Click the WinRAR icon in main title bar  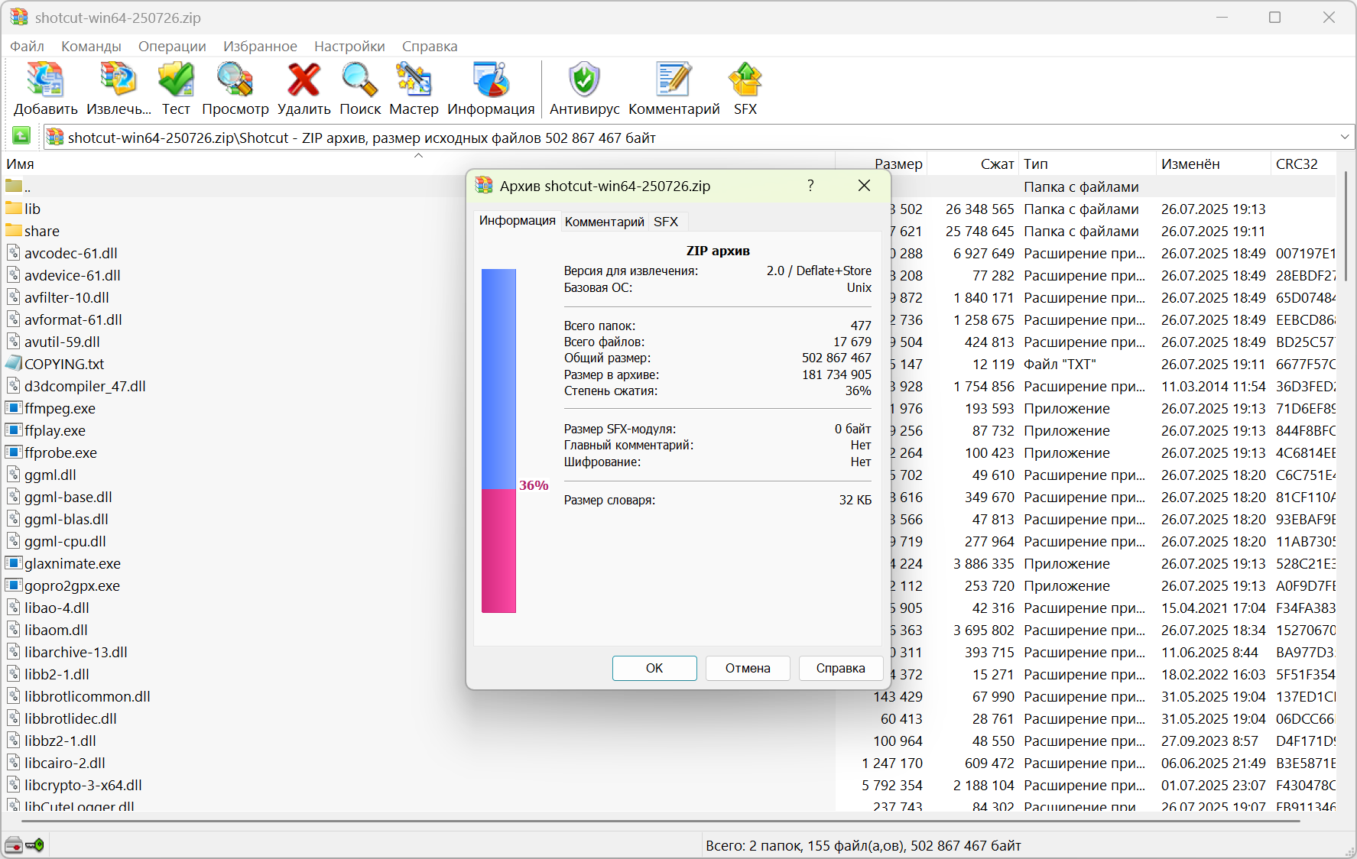coord(19,17)
